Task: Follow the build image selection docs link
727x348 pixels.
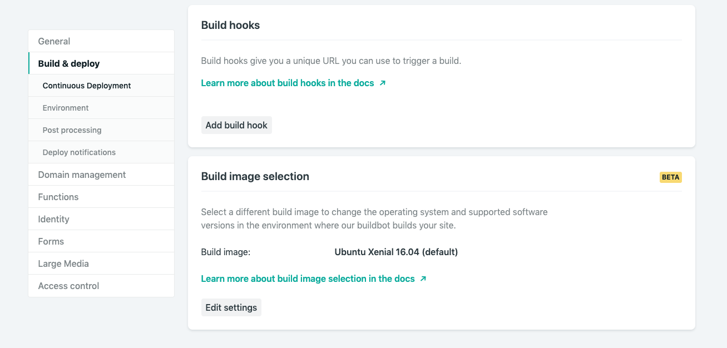Action: (308, 279)
